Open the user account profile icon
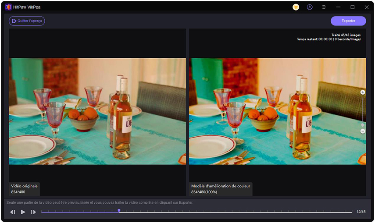This screenshot has width=375, height=223. (310, 7)
